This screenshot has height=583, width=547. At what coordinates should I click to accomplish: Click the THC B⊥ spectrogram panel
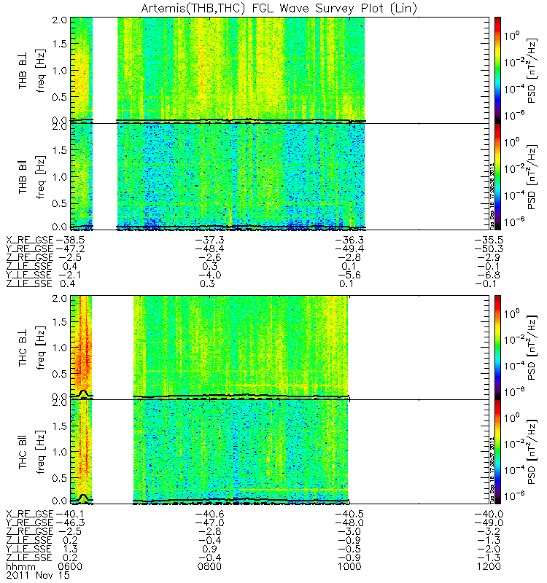(x=280, y=348)
